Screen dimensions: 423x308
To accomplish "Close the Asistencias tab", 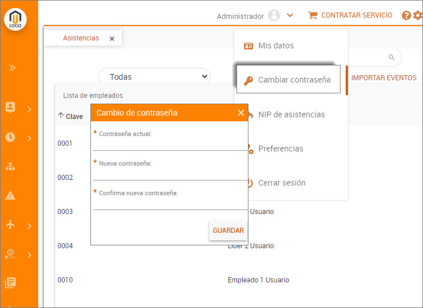I will coord(112,39).
